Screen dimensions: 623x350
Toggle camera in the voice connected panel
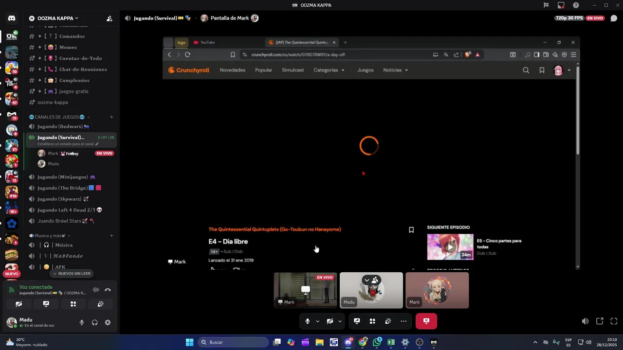(18, 304)
